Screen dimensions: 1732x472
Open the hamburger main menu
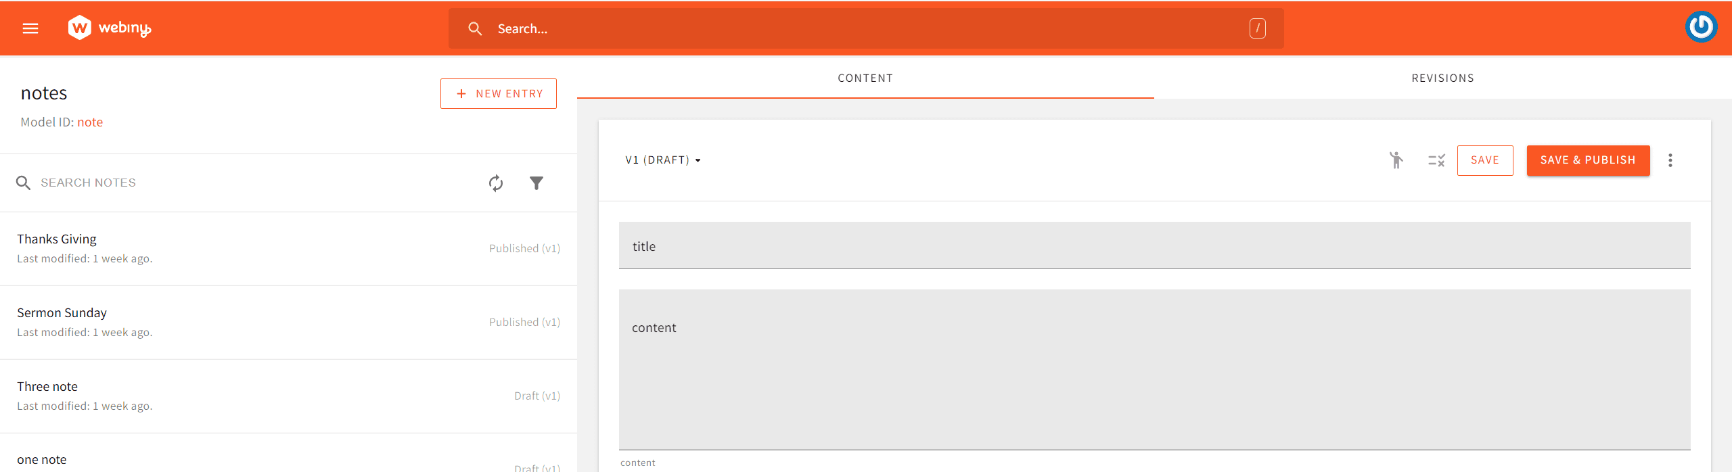(30, 28)
